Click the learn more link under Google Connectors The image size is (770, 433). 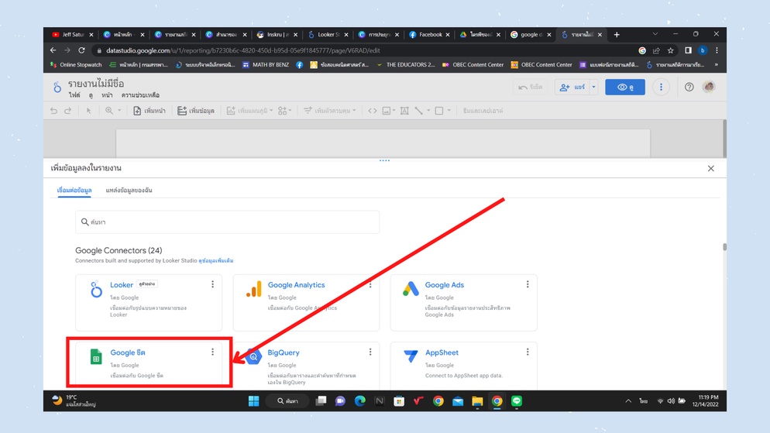click(216, 261)
